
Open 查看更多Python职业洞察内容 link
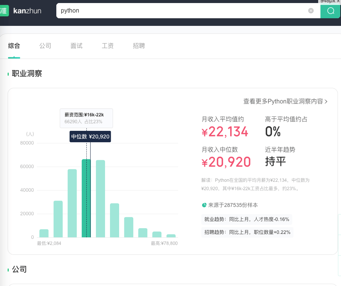pos(284,102)
